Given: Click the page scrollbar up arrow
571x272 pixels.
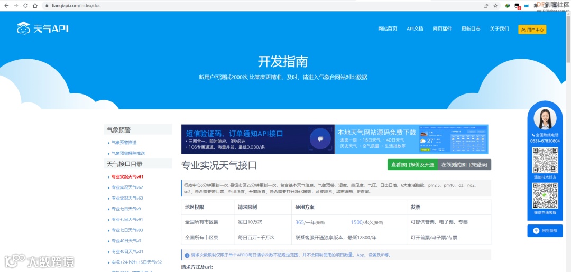Looking at the screenshot, I should coord(568,13).
